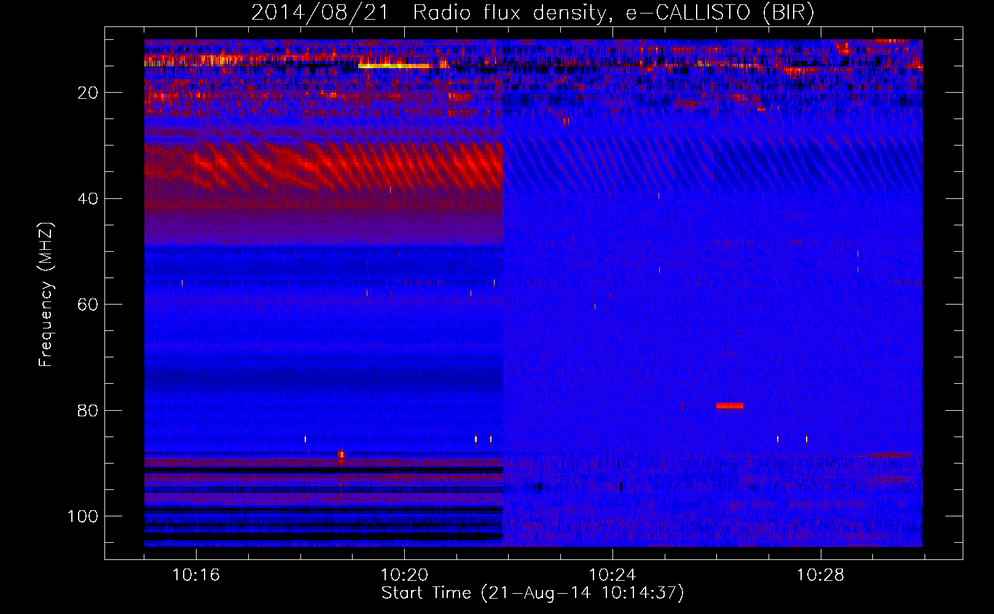994x614 pixels.
Task: Click the 10:24 time tick label
Action: (x=612, y=575)
